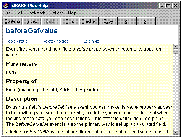Open the Bookmark menu
This screenshot has height=138, width=181.
pyautogui.click(x=36, y=13)
